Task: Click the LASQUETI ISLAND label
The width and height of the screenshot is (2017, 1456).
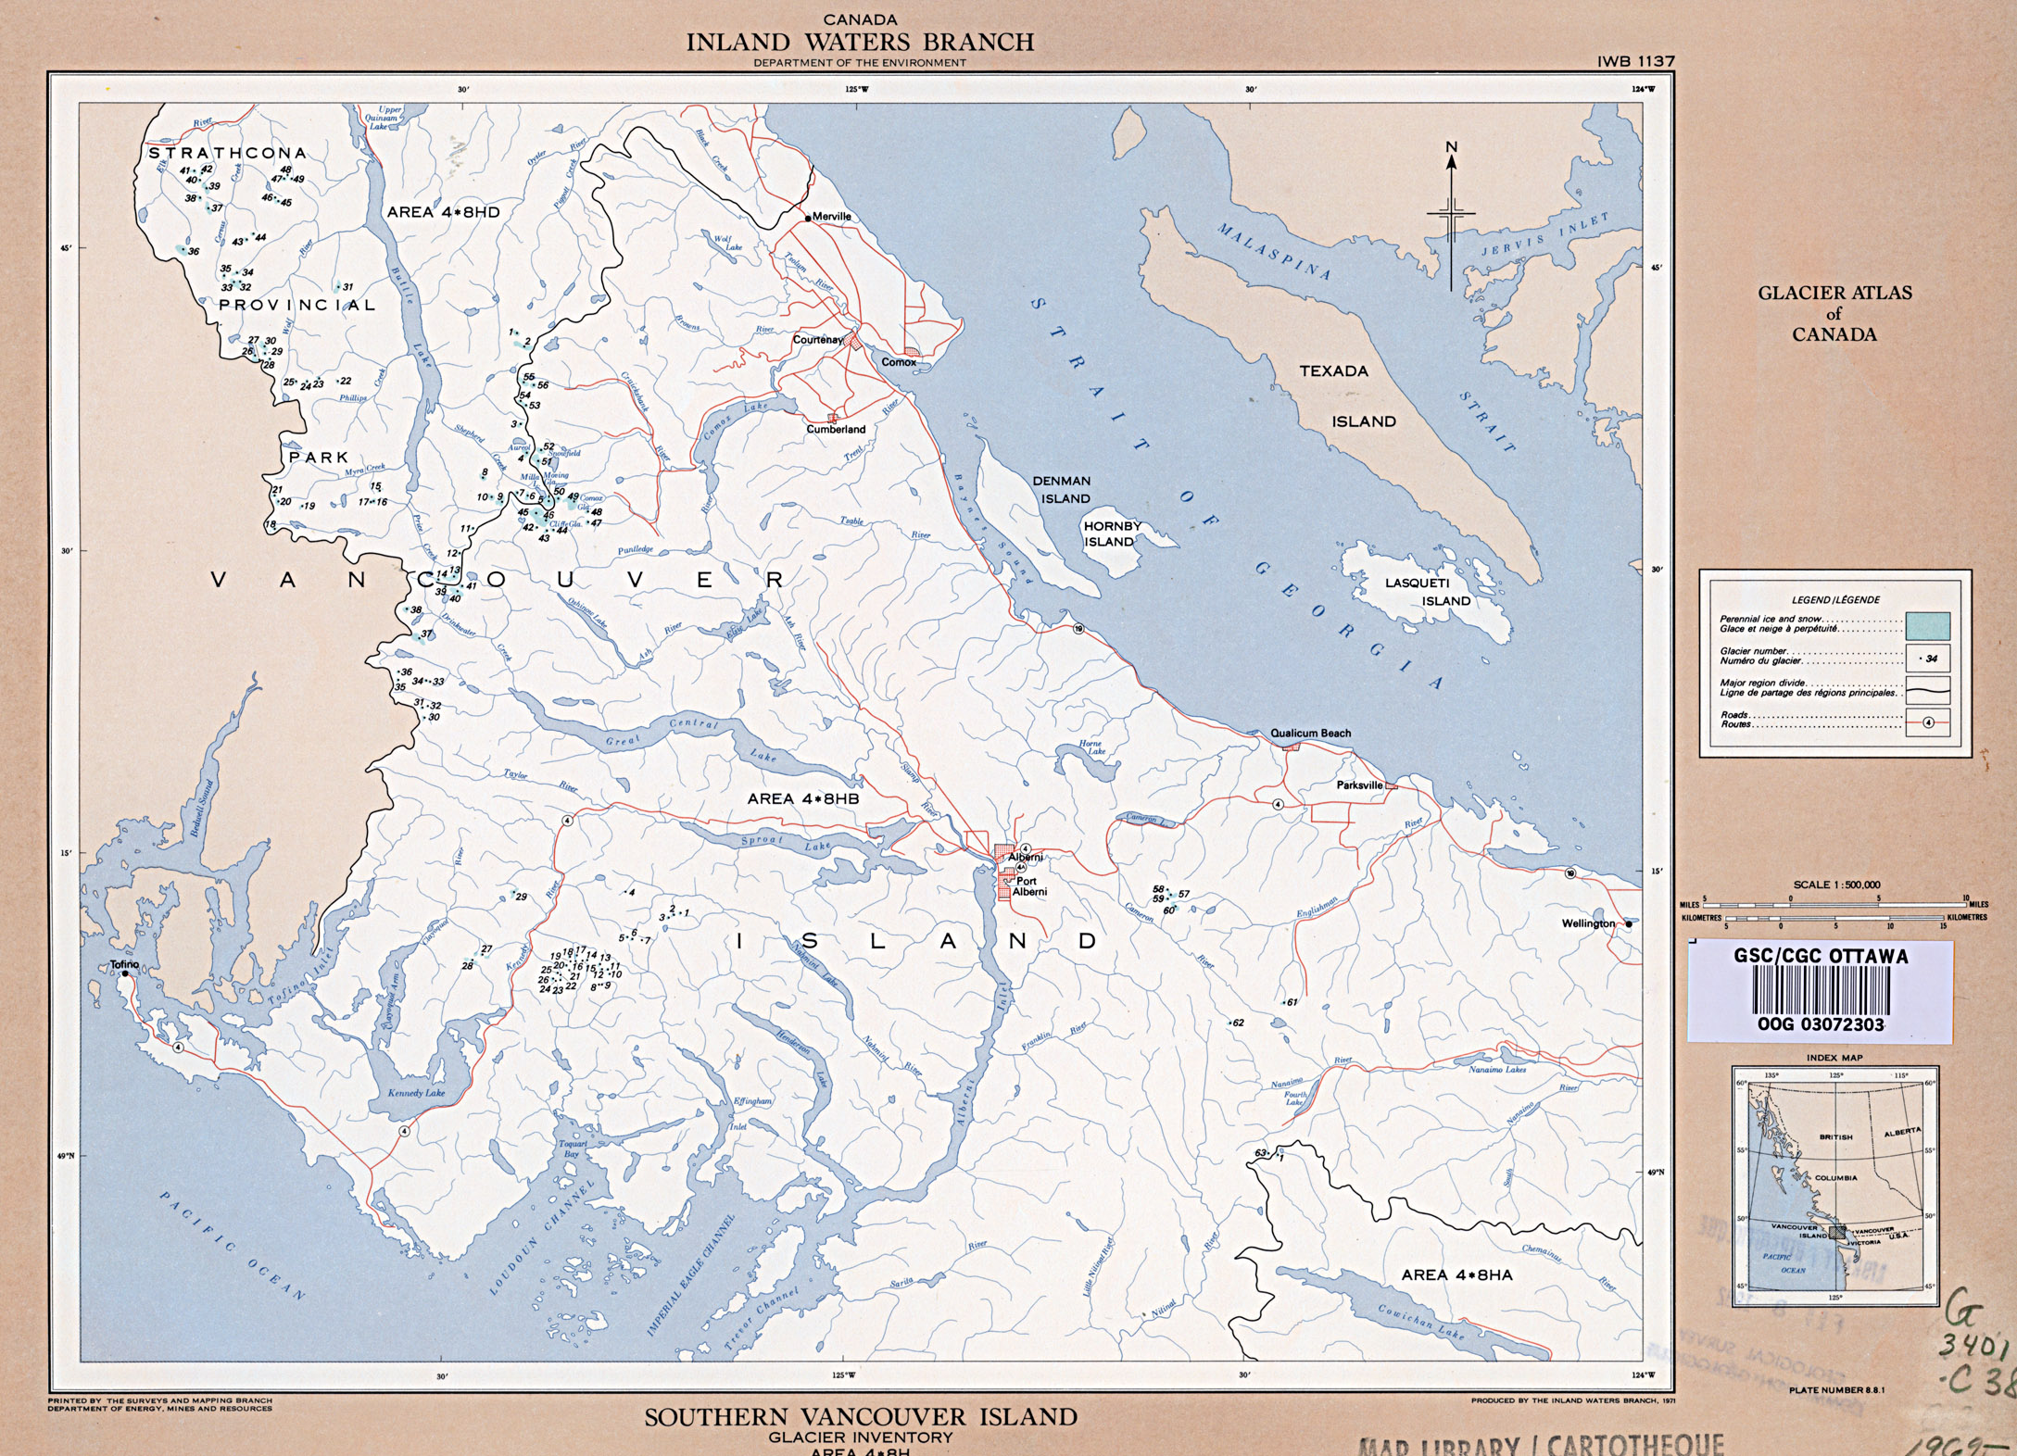Action: coord(1429,592)
